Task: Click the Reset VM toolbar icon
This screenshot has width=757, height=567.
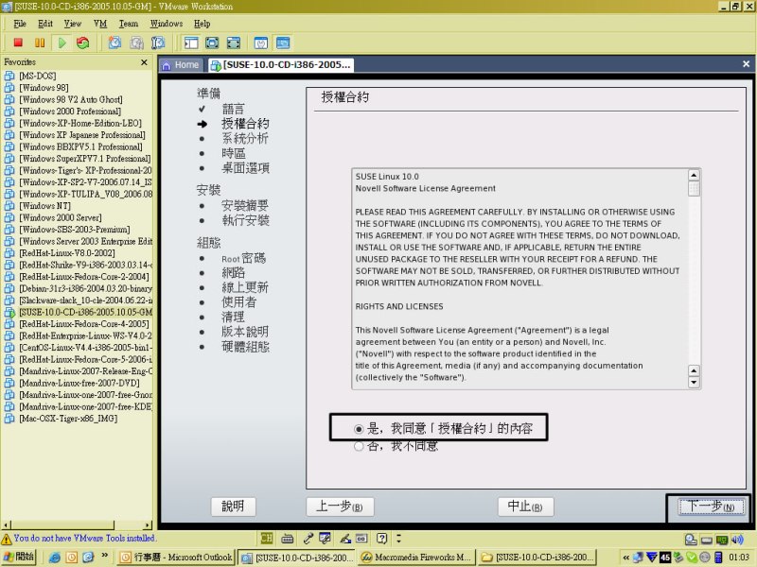Action: click(83, 43)
